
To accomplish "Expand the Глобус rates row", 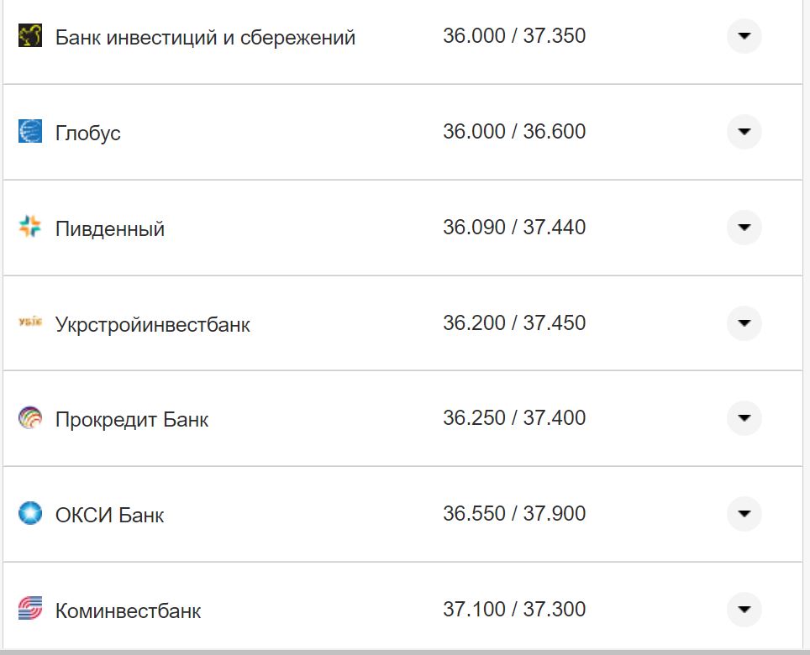I will click(743, 132).
